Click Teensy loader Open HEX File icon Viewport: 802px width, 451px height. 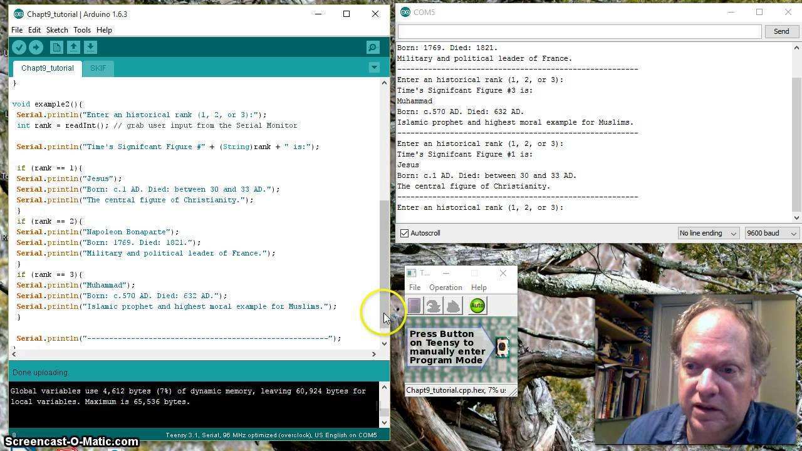point(414,306)
